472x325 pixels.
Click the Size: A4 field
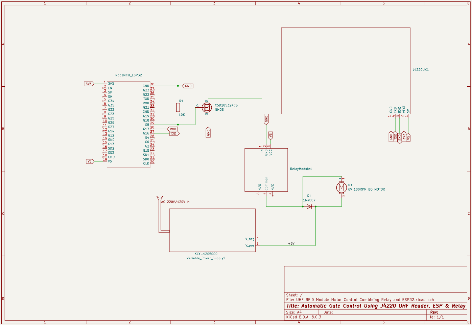293,312
